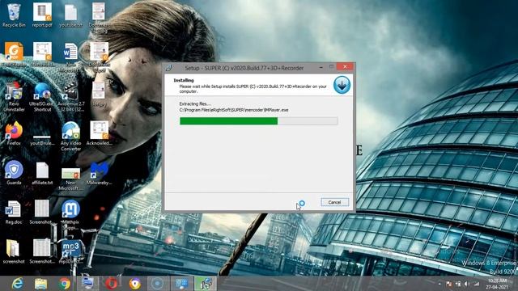
Task: Click the 'Installing' heading in setup
Action: click(x=184, y=80)
